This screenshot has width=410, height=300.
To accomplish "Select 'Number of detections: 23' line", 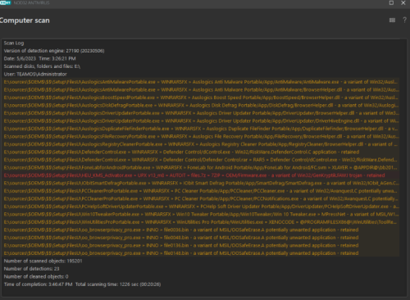I will 32,269.
